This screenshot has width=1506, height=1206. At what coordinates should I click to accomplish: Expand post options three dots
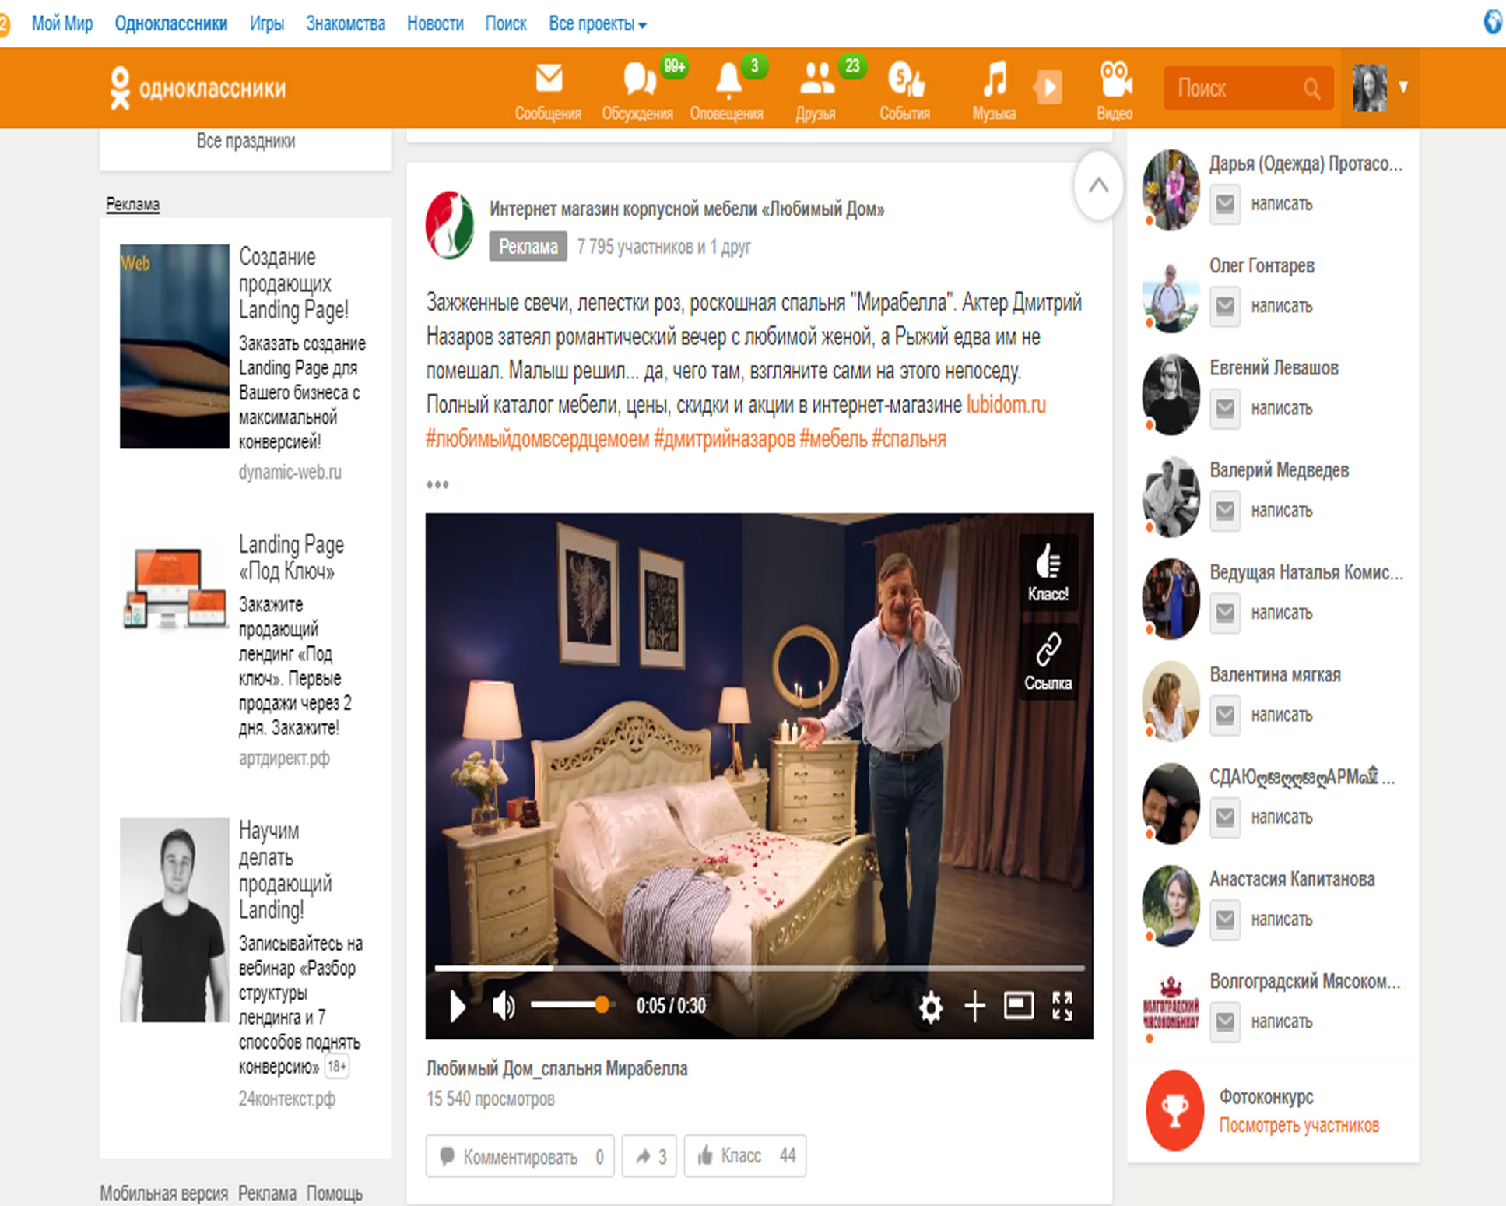point(437,485)
